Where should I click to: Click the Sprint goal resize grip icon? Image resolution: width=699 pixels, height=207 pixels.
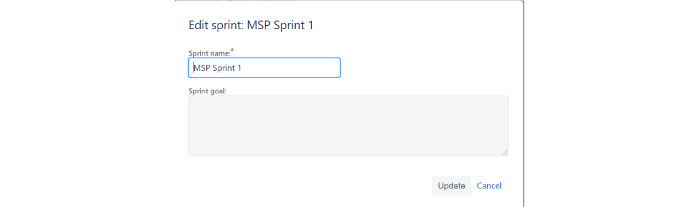click(504, 152)
